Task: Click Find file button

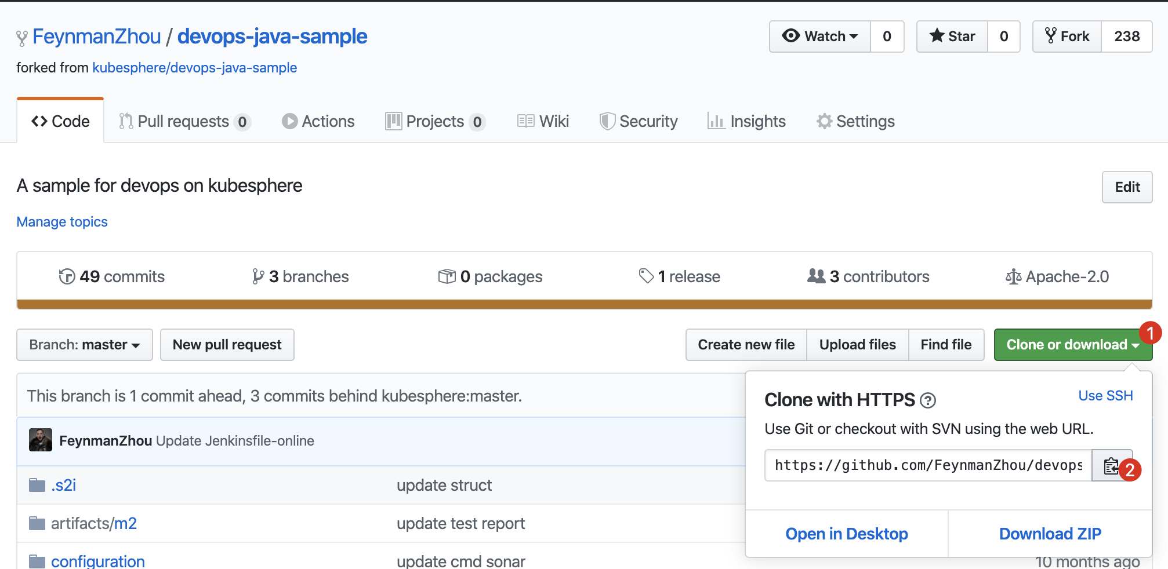Action: pos(946,345)
